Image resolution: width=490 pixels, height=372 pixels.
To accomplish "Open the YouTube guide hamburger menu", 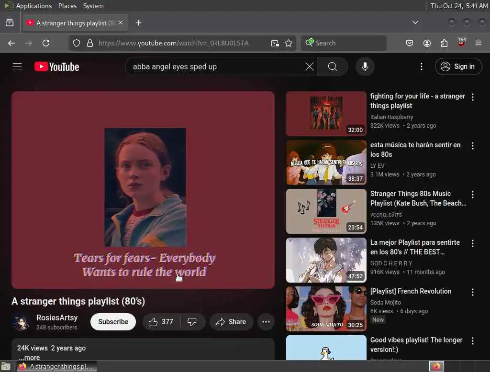I will (17, 66).
